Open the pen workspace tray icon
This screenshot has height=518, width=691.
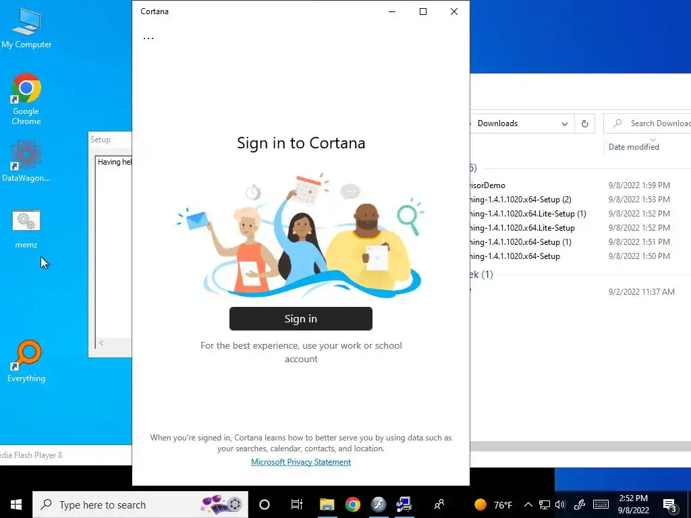click(580, 505)
